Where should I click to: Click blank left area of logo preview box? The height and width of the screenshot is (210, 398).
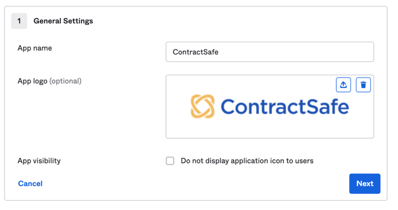[178, 106]
